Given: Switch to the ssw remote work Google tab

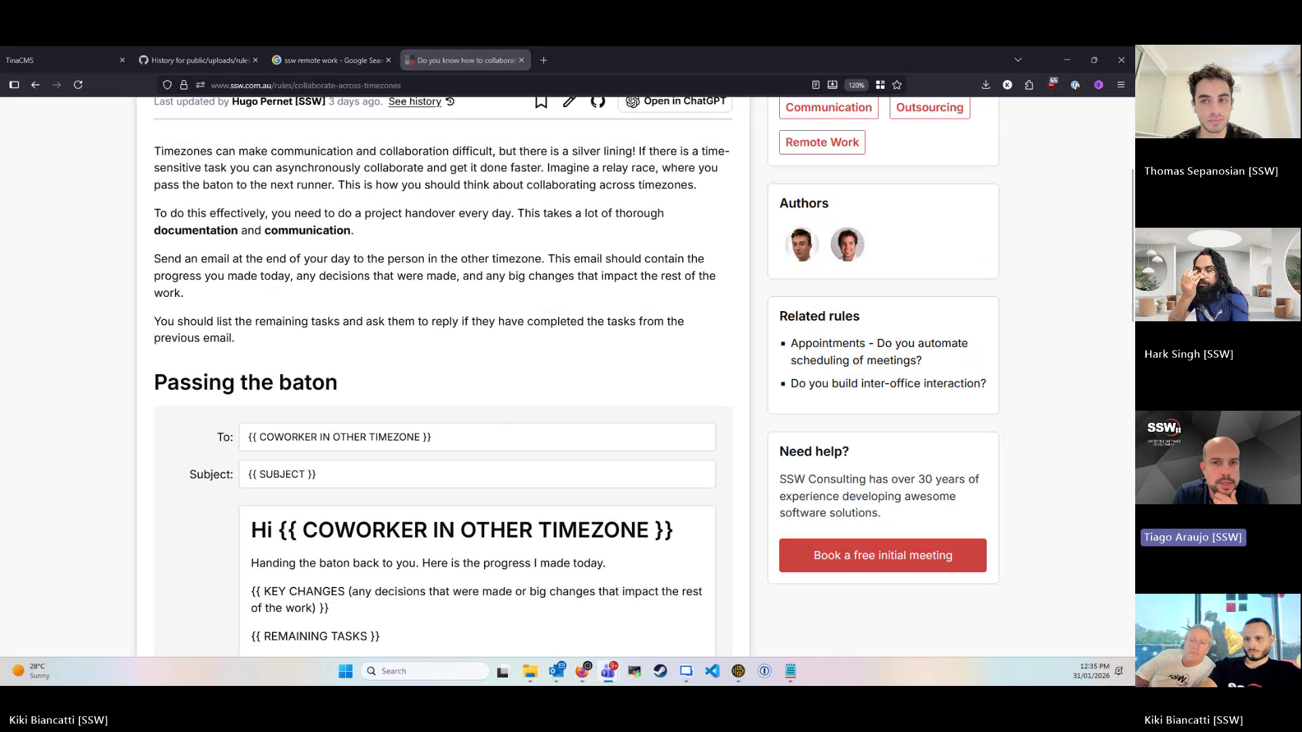Looking at the screenshot, I should (330, 60).
